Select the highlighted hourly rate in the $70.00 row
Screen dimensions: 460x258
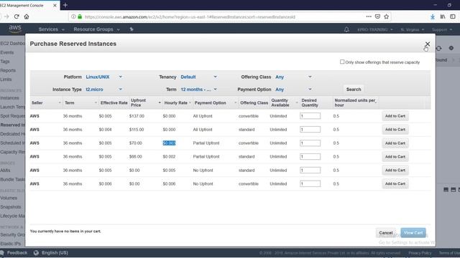click(x=170, y=143)
